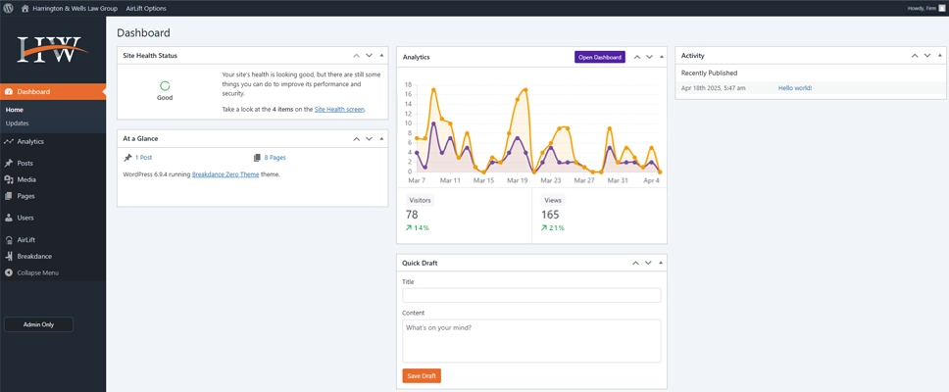This screenshot has width=949, height=392.
Task: Collapse the Site Health Status panel
Action: coord(381,55)
